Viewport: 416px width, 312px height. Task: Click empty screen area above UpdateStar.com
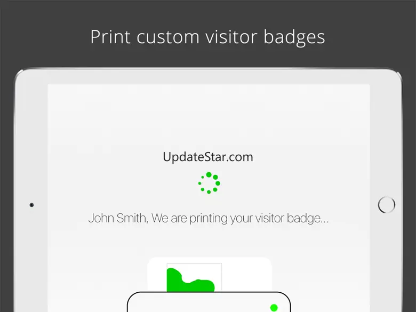point(209,117)
